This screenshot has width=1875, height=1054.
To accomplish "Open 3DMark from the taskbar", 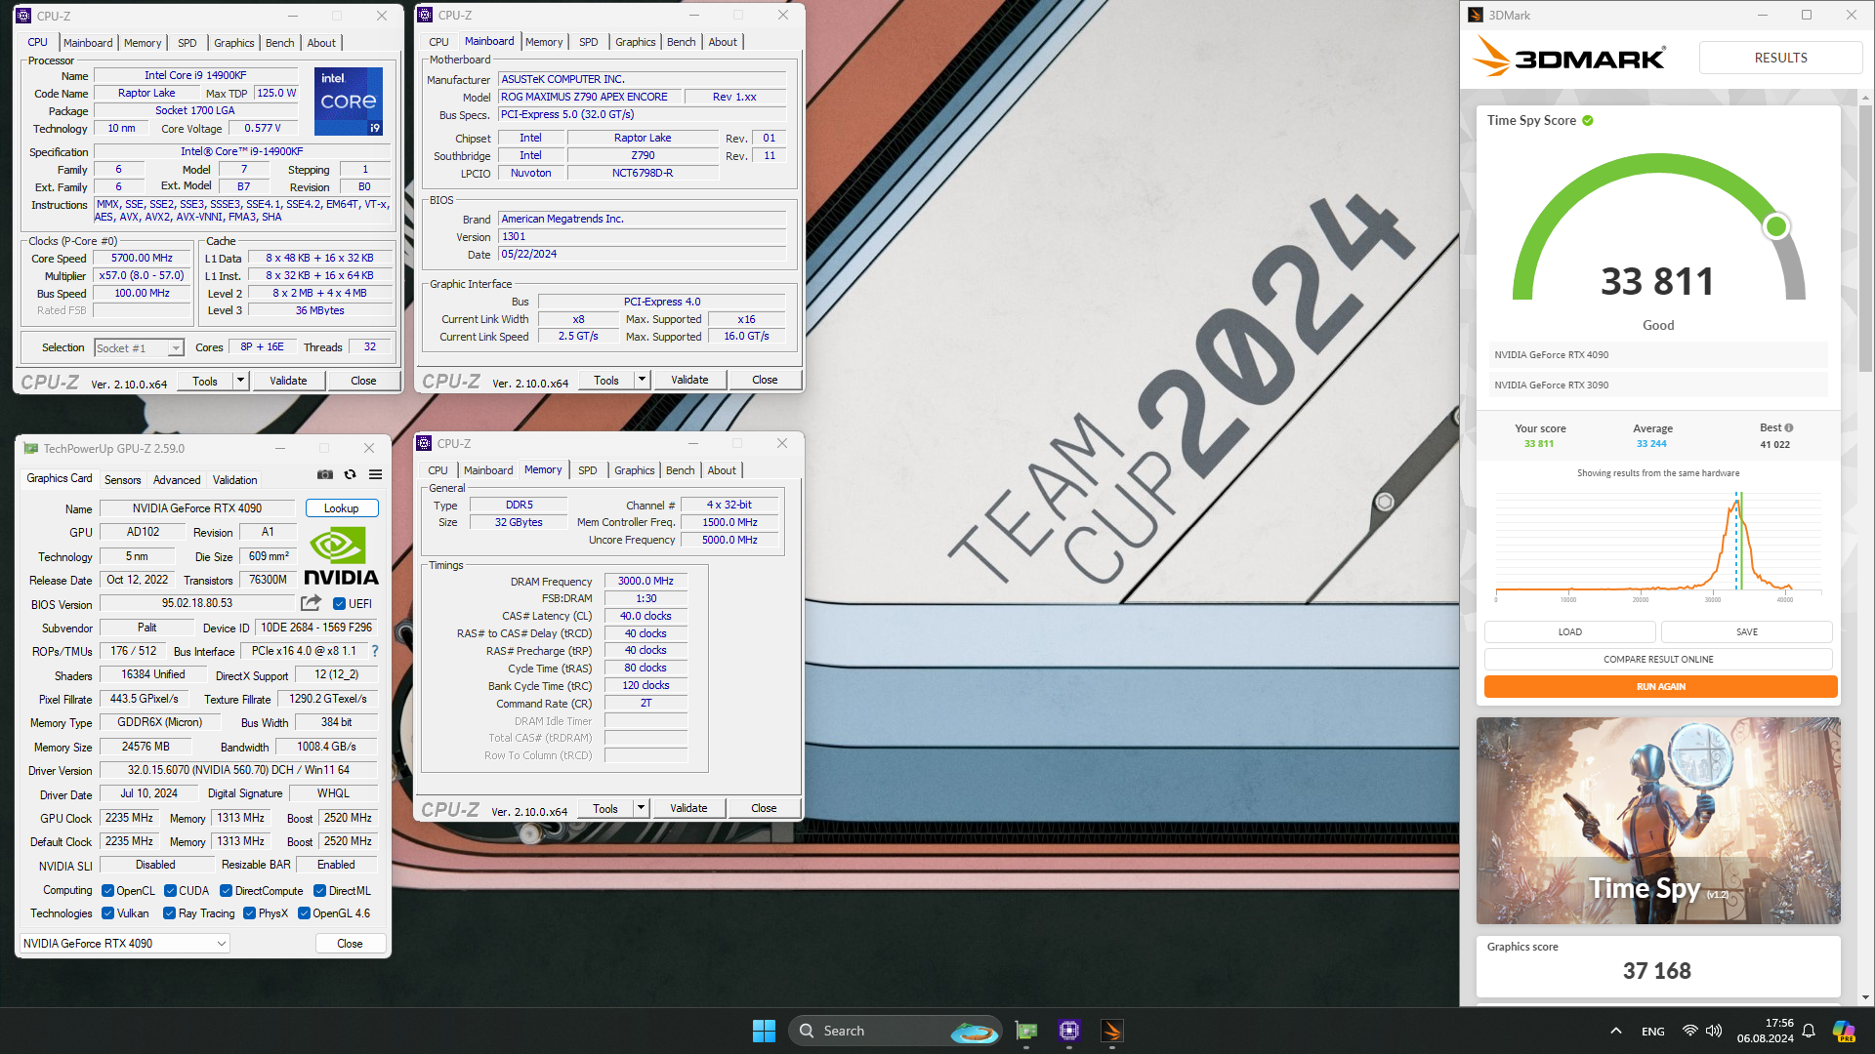I will click(x=1112, y=1031).
